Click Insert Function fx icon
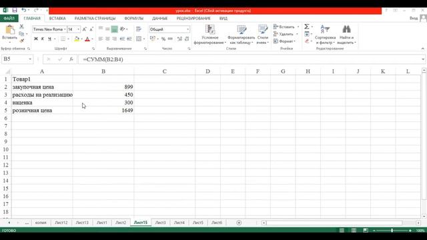Viewport: 427px width, 240px height. 71,59
